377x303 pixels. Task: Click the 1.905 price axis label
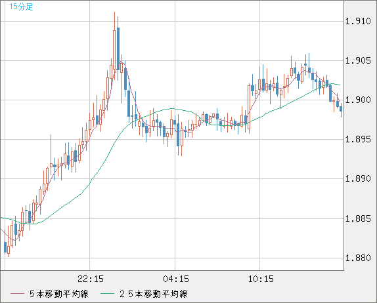tap(358, 60)
